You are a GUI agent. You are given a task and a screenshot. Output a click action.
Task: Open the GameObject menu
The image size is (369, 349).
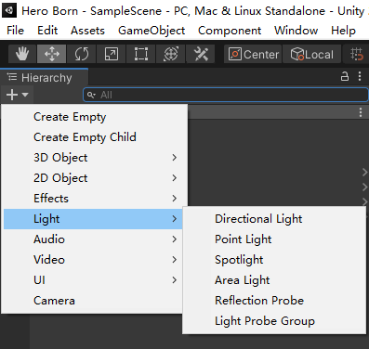152,31
